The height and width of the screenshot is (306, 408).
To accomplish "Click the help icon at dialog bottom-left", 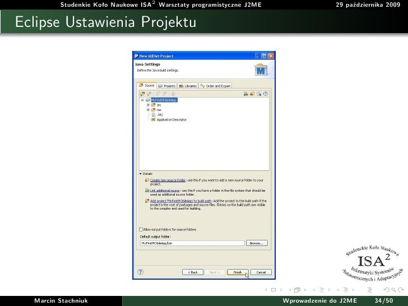I will [x=140, y=272].
